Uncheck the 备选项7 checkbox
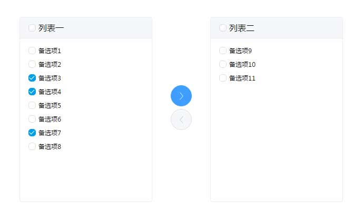This screenshot has height=220, width=363. coord(32,133)
